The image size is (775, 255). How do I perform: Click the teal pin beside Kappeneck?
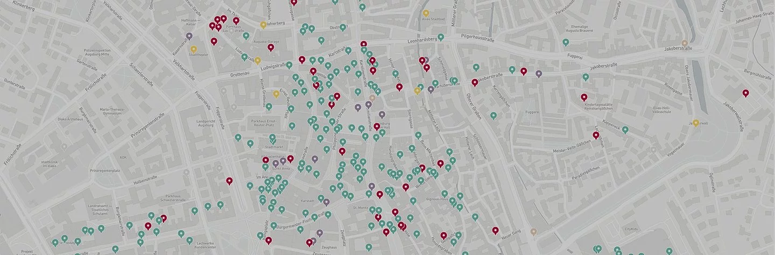click(x=625, y=130)
